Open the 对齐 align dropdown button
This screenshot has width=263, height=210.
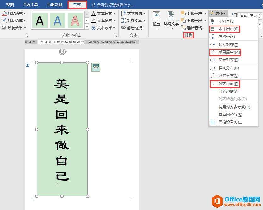(x=218, y=13)
